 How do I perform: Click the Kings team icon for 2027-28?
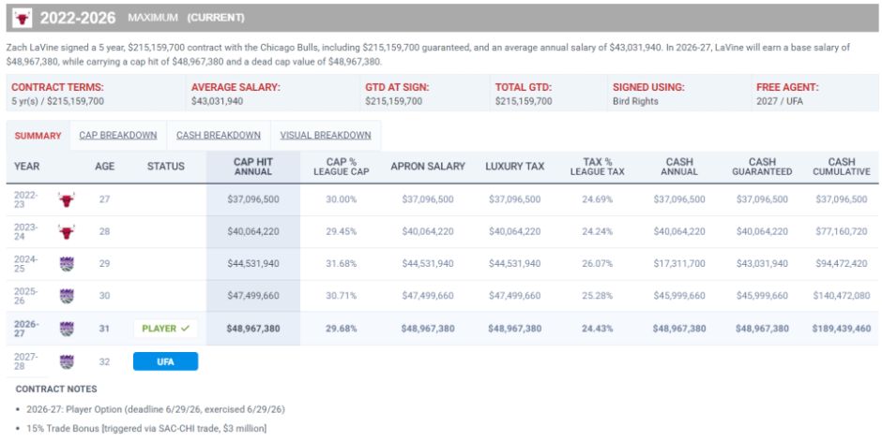67,361
